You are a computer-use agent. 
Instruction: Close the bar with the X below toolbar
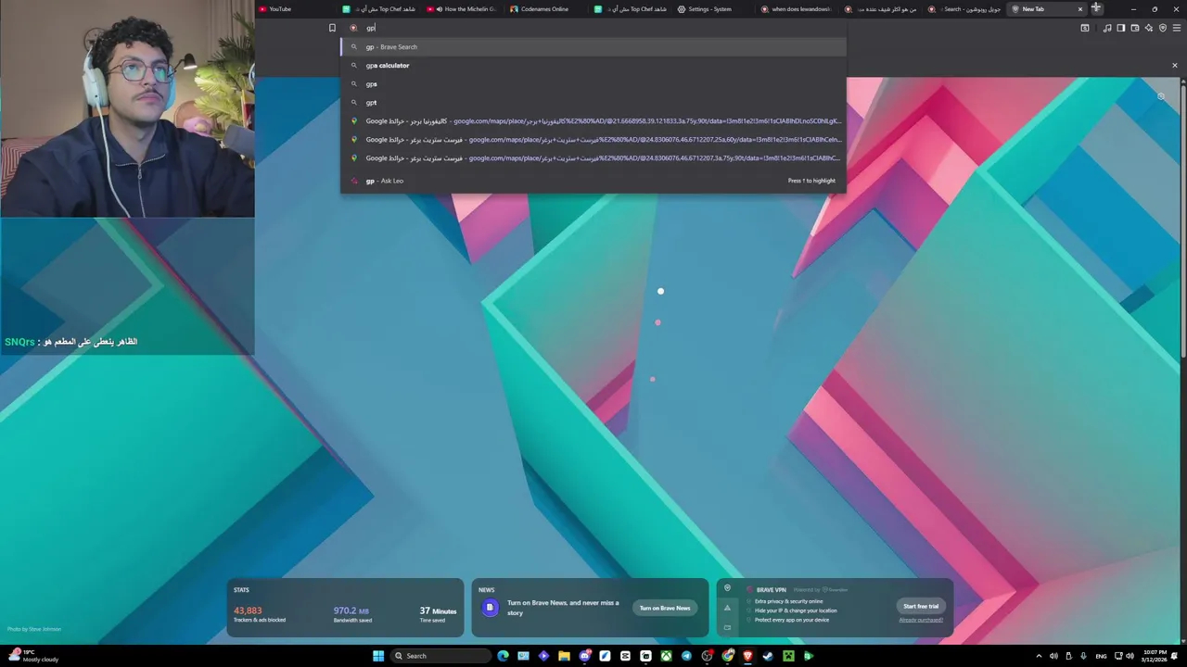click(1174, 65)
